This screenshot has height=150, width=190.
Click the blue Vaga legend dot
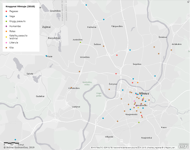(6, 16)
